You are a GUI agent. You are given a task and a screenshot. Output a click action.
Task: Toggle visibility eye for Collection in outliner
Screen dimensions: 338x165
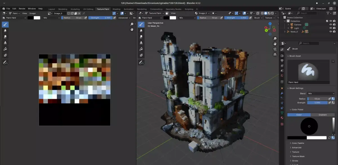pos(331,21)
